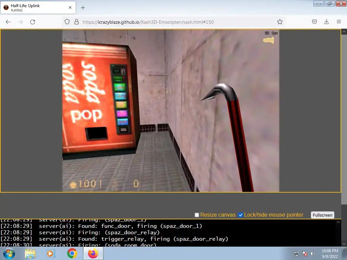The height and width of the screenshot is (260, 347).
Task: Launch Windows Media Player from taskbar
Action: [x=50, y=254]
